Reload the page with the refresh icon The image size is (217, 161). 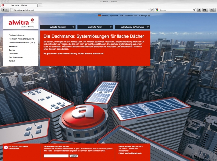coord(152,10)
